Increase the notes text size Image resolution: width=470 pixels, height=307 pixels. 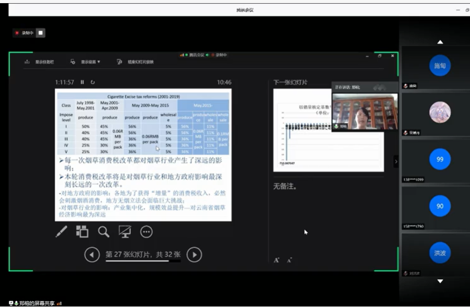point(276,260)
